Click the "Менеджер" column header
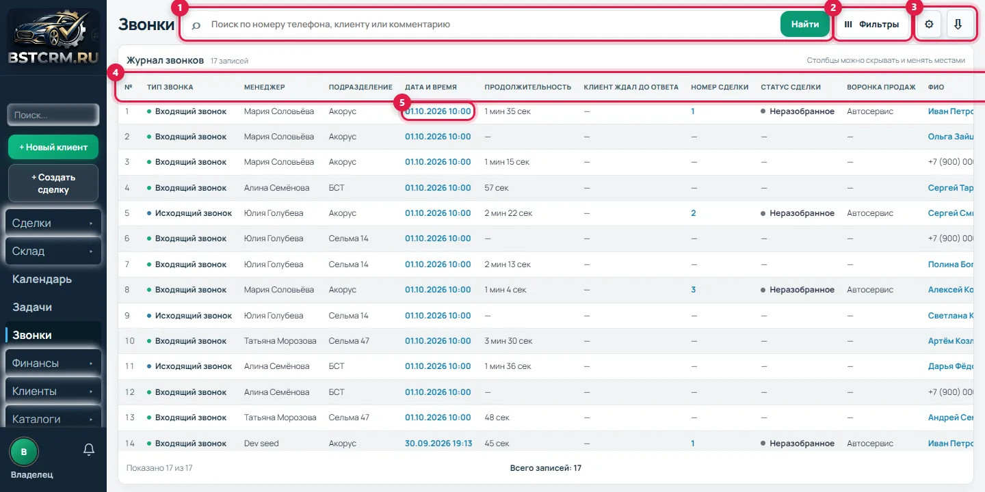The height and width of the screenshot is (492, 985). [x=264, y=87]
